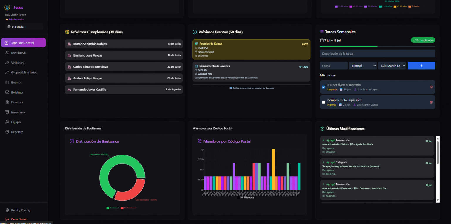Click the Cerrar Sesión logout icon
The image size is (451, 224).
click(7, 219)
